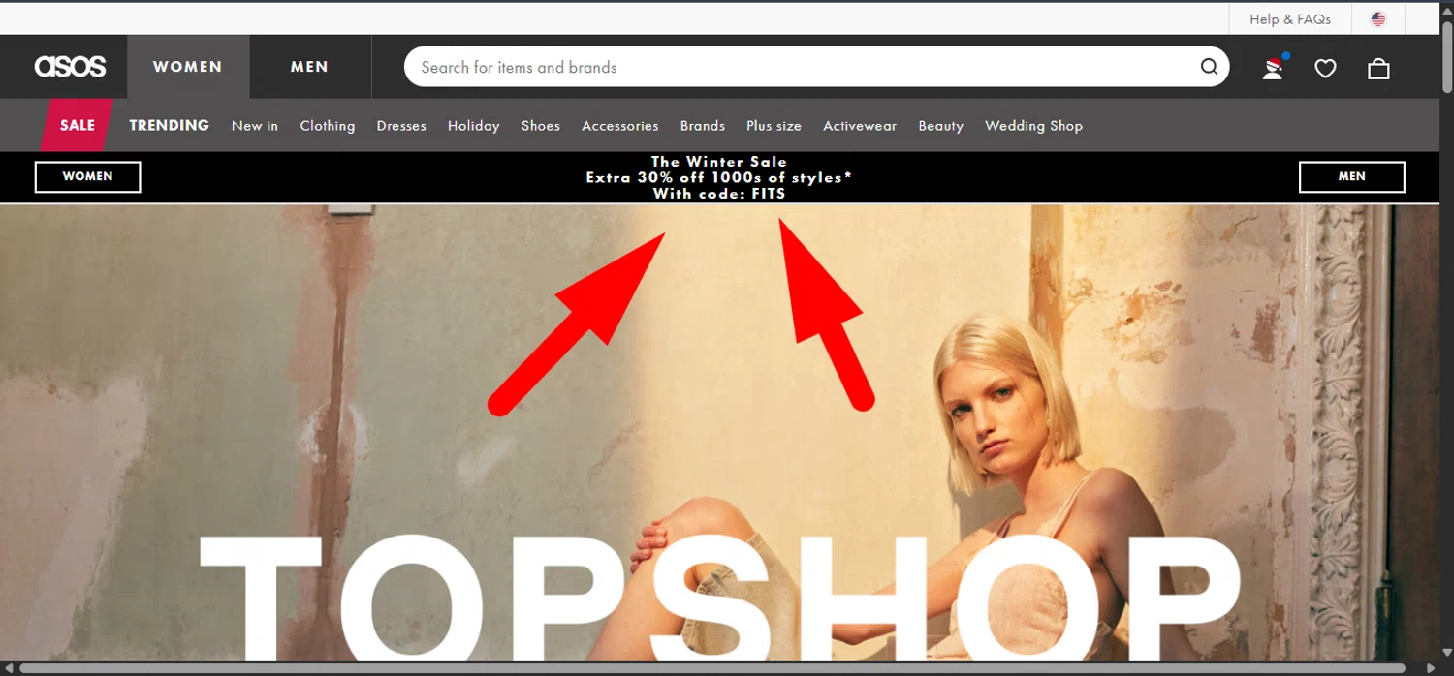Click horizontal scrollbar right arrow
This screenshot has height=676, width=1454.
(x=1431, y=668)
